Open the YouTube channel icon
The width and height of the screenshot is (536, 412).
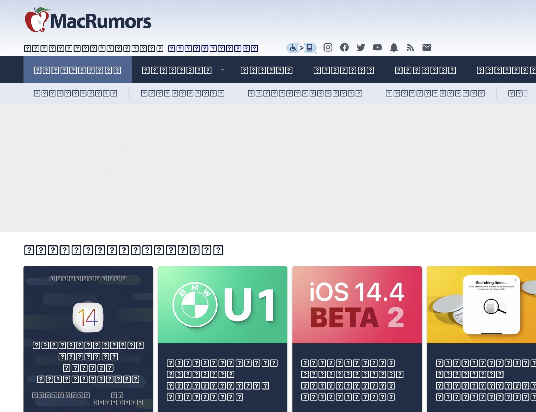coord(377,48)
